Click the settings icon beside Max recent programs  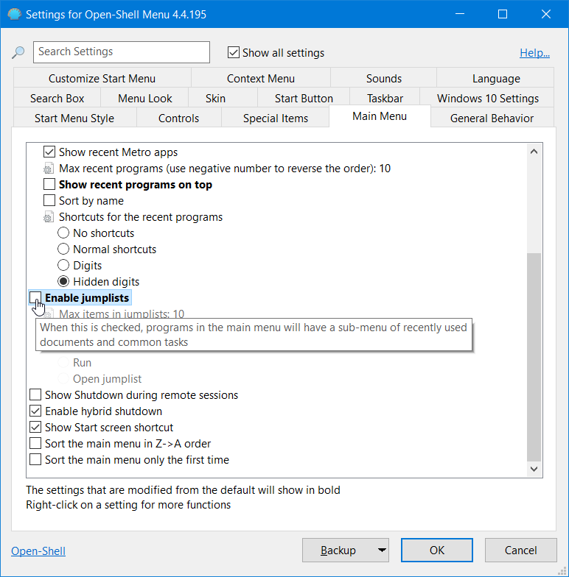pos(49,169)
